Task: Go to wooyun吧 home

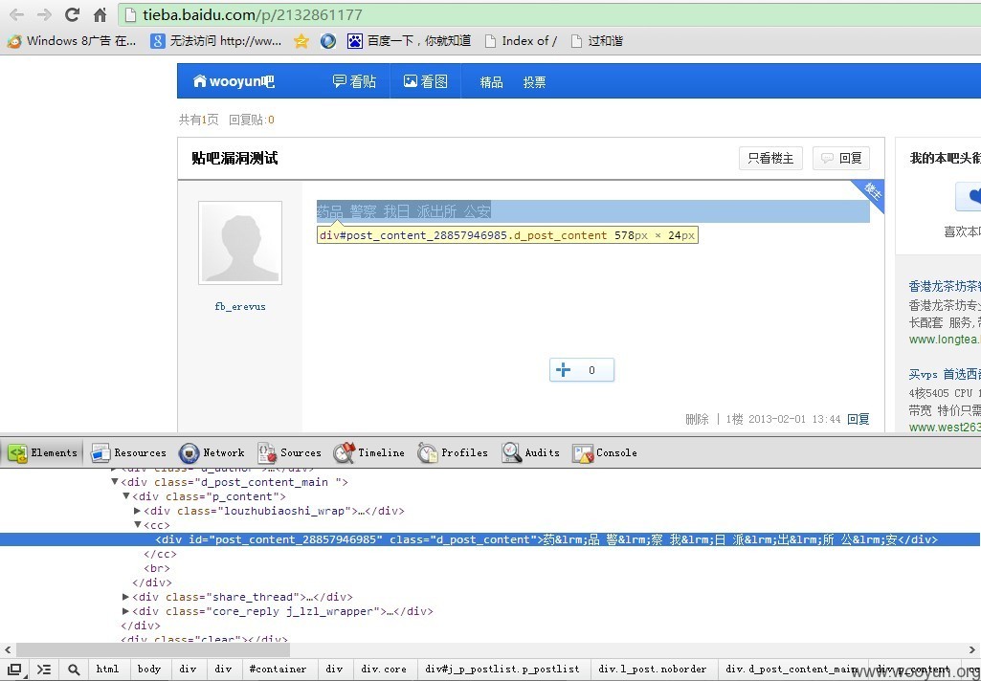Action: [234, 81]
